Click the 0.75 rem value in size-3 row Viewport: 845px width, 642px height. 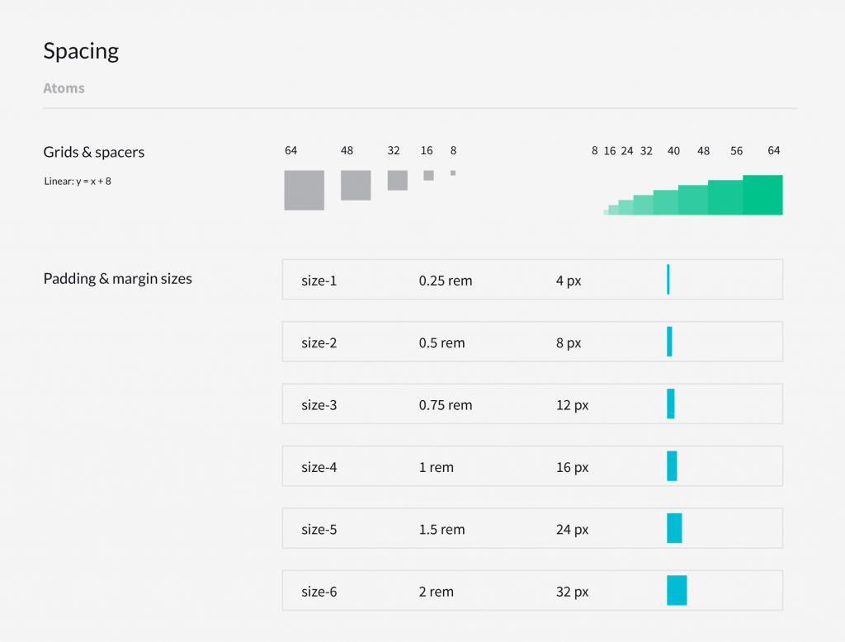pyautogui.click(x=446, y=405)
